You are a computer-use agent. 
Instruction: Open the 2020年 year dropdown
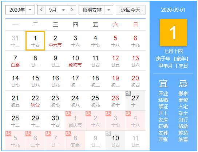20,10
